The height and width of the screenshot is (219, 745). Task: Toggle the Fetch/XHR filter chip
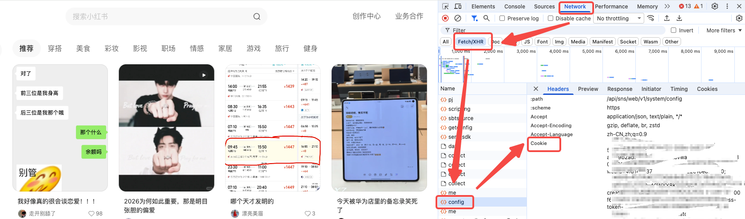[x=471, y=42]
